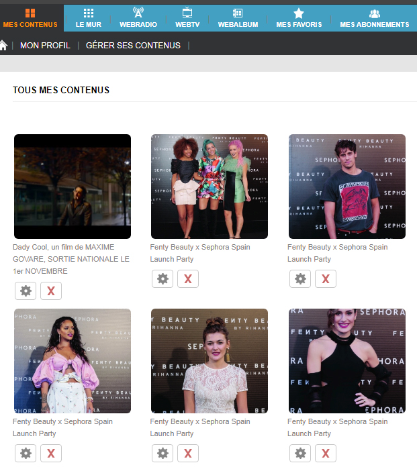Open settings gear under man in t-shirt photo
The image size is (417, 469).
300,278
